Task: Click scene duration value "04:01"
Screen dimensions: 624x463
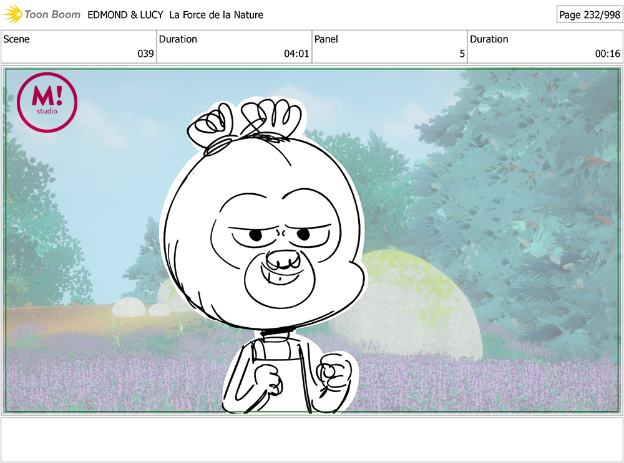Action: pos(296,54)
